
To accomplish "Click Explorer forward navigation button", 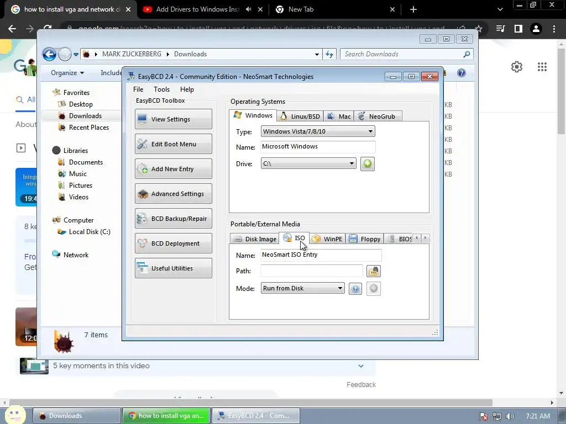I will click(65, 55).
